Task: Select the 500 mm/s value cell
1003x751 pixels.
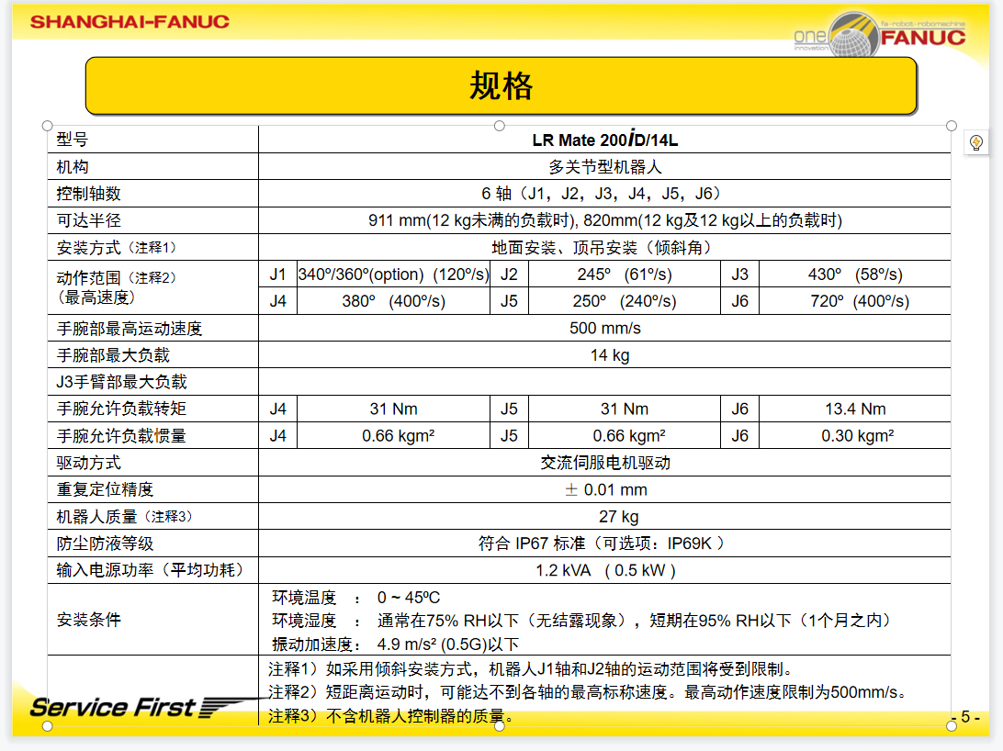Action: (604, 328)
